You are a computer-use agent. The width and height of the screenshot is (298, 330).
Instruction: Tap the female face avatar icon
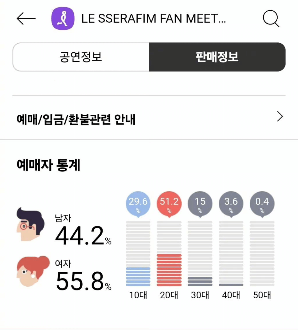coord(33,271)
